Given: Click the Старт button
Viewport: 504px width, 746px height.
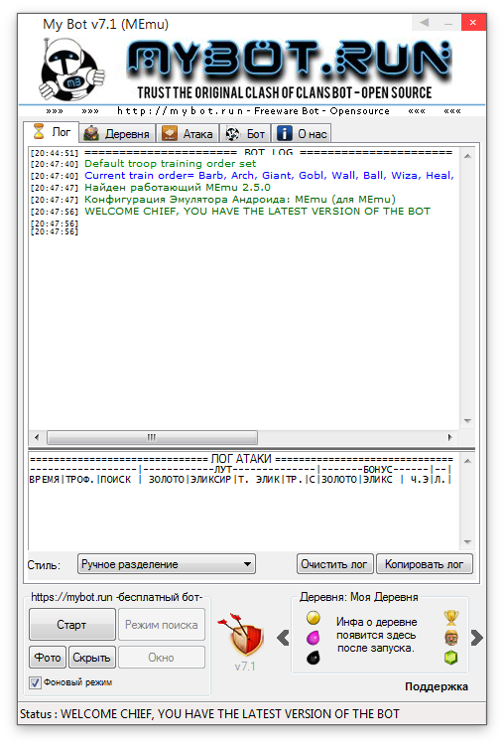Looking at the screenshot, I should (71, 624).
